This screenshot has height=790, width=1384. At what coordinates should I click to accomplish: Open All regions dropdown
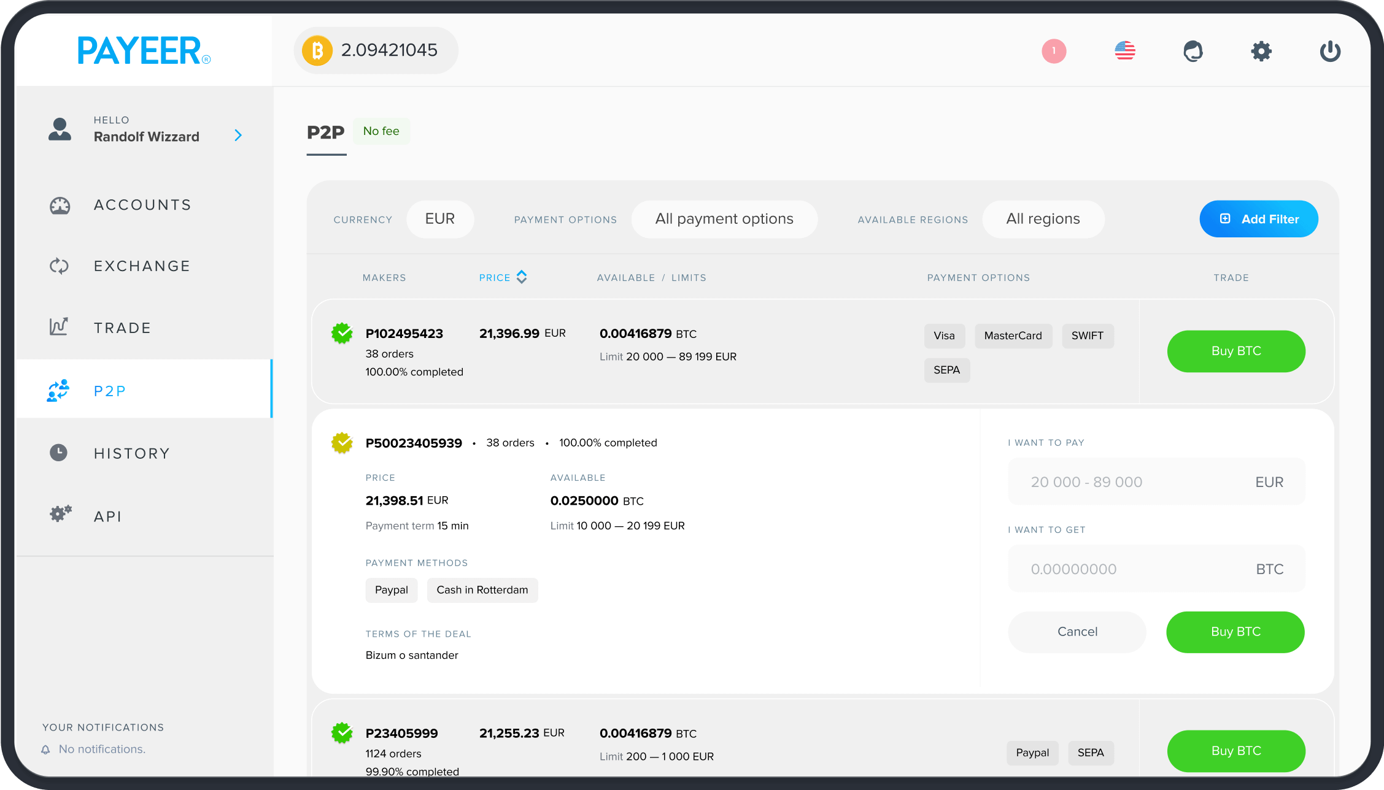(1042, 219)
